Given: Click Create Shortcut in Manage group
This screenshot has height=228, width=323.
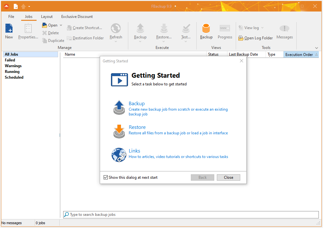Looking at the screenshot, I should pyautogui.click(x=85, y=28).
